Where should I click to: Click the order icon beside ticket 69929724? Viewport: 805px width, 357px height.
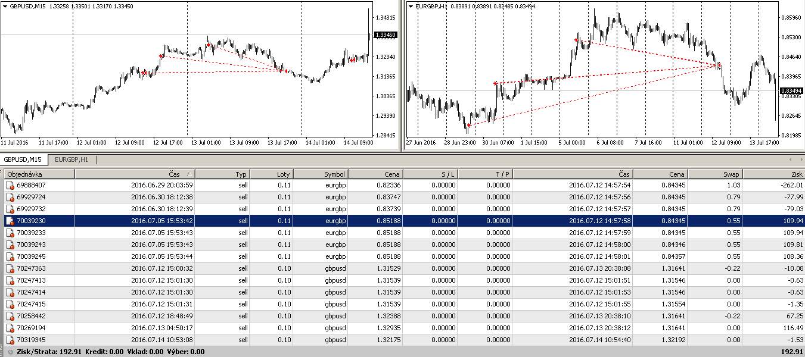tap(10, 197)
